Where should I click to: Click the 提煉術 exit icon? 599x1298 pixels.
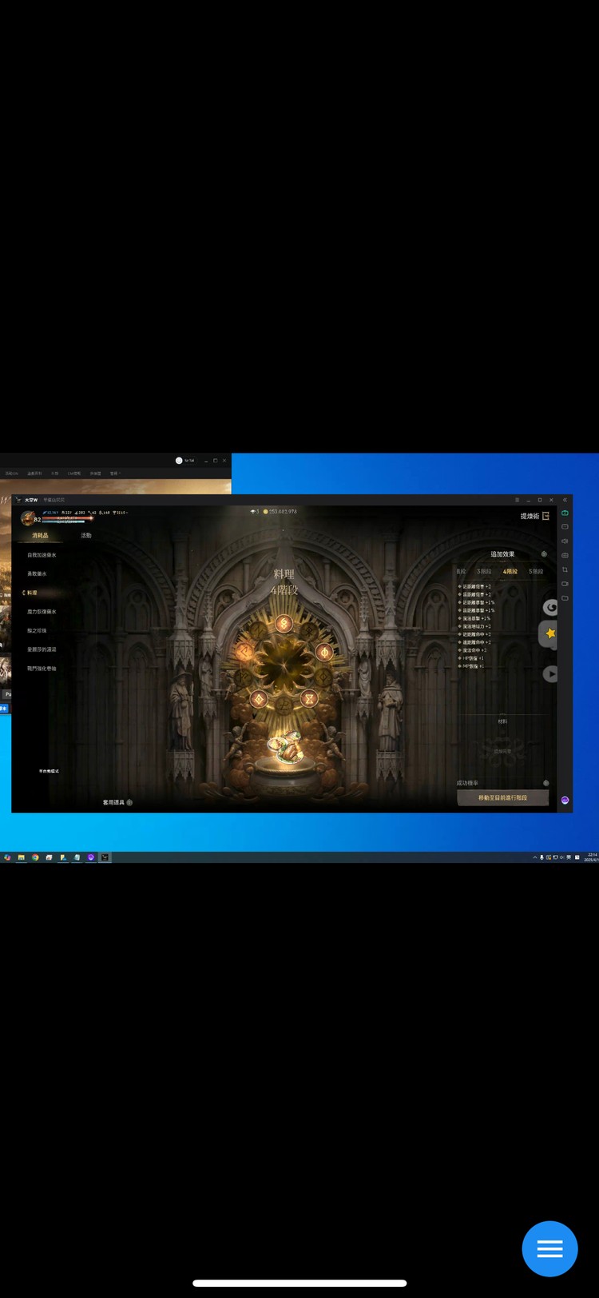[x=545, y=516]
